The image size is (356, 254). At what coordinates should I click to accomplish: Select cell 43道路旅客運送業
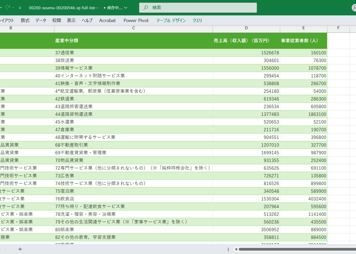[133, 107]
